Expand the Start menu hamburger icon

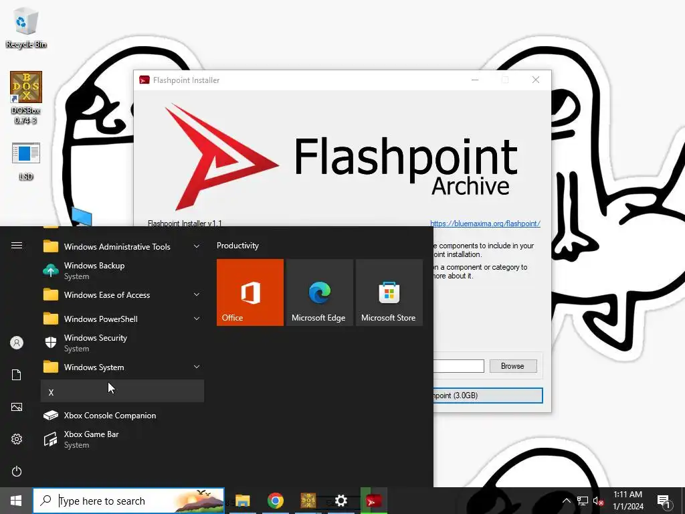point(17,245)
